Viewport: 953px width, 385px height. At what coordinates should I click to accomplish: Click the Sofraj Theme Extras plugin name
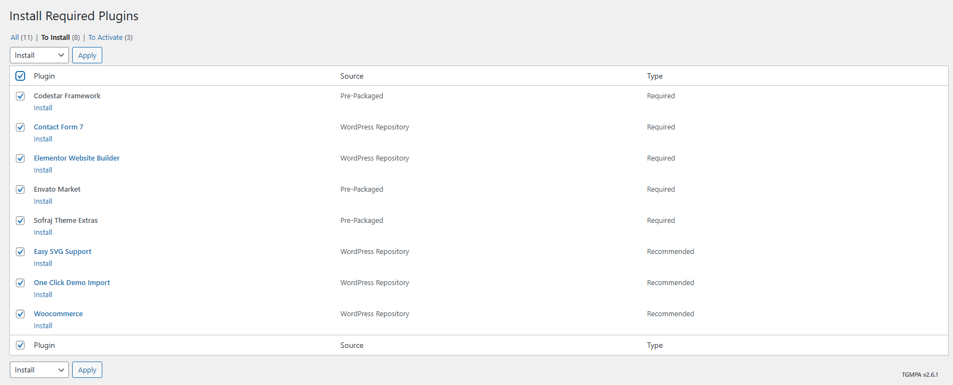coord(66,221)
